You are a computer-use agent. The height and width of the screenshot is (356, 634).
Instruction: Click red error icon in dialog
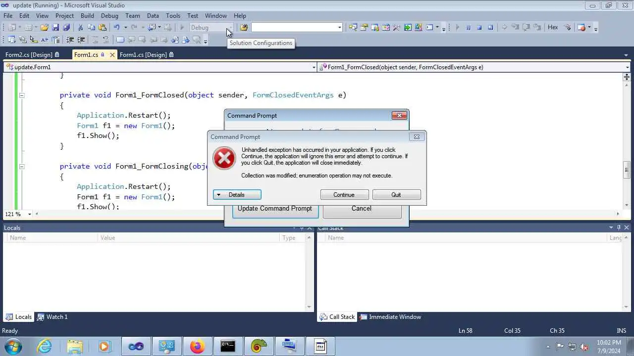tap(224, 158)
